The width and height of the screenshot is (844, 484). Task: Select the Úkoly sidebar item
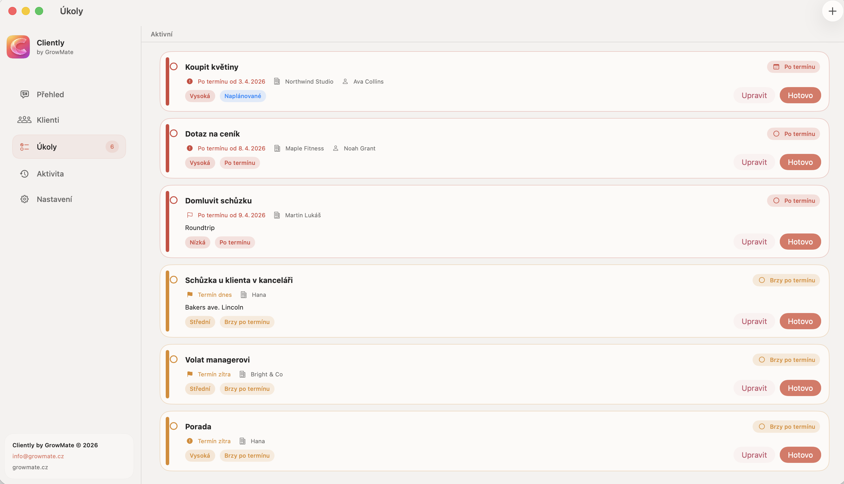[x=69, y=147]
